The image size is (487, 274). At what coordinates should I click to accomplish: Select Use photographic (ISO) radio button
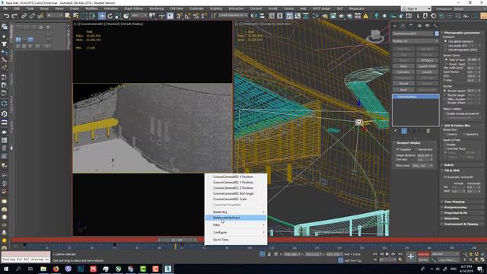pyautogui.click(x=446, y=49)
